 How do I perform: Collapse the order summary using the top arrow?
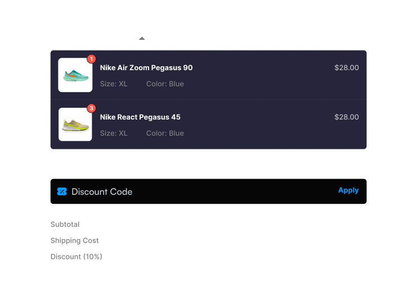(x=142, y=38)
